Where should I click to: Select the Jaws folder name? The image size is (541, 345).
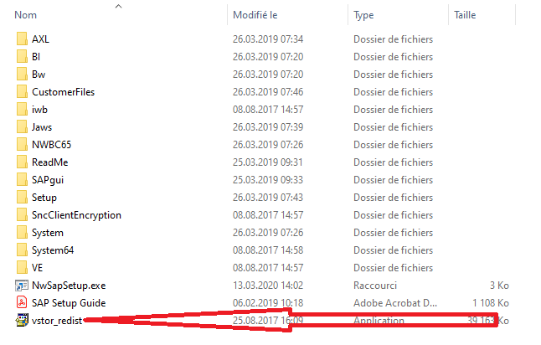pyautogui.click(x=42, y=127)
